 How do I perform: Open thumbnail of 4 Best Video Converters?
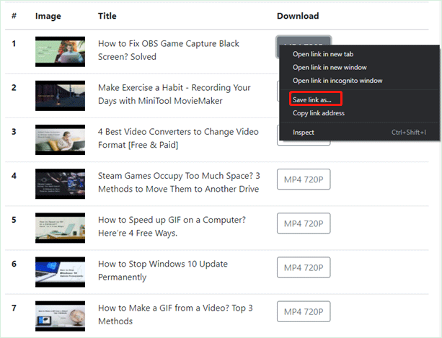pos(60,140)
